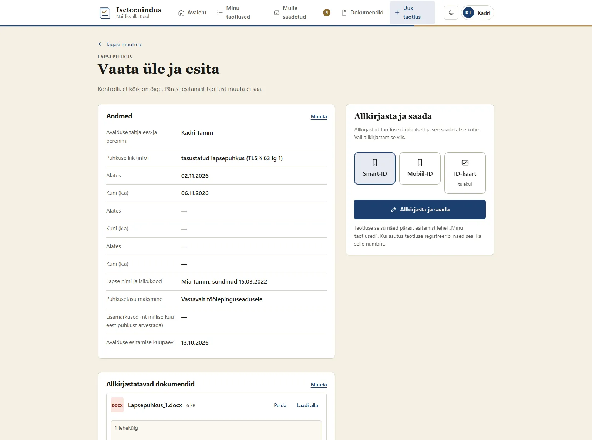Open the Avaleht navigation item
Viewport: 592px width, 440px height.
(192, 13)
